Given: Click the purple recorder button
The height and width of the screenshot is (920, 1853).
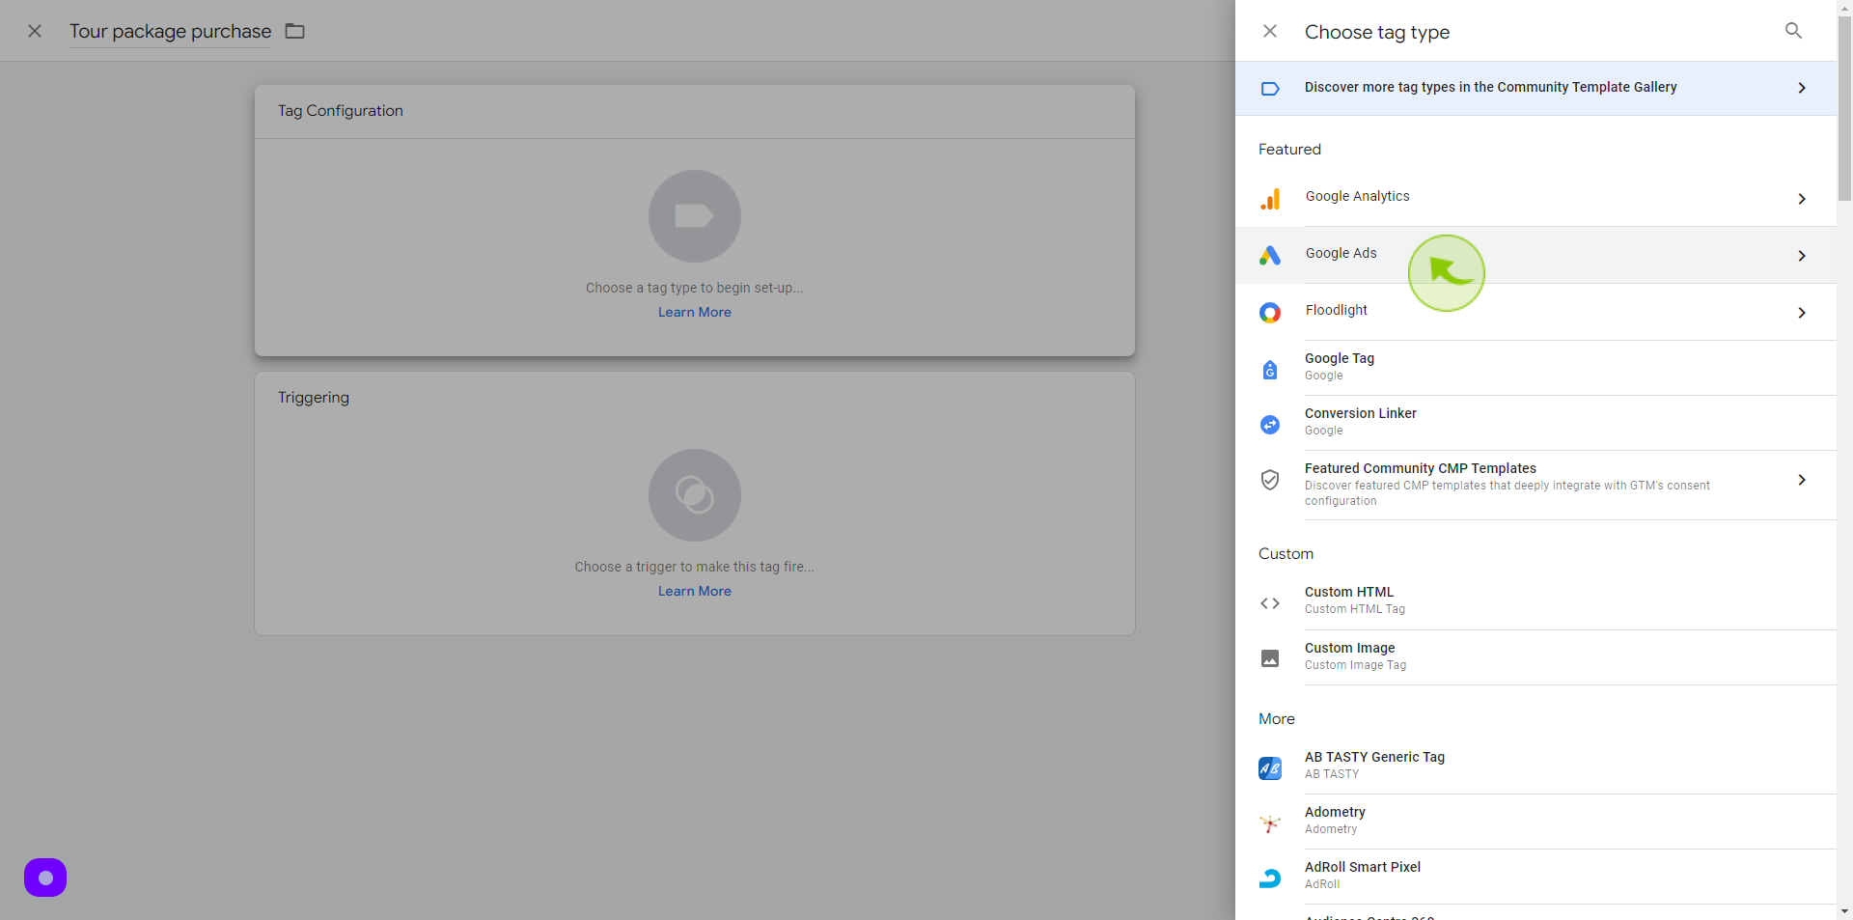Looking at the screenshot, I should click(45, 878).
